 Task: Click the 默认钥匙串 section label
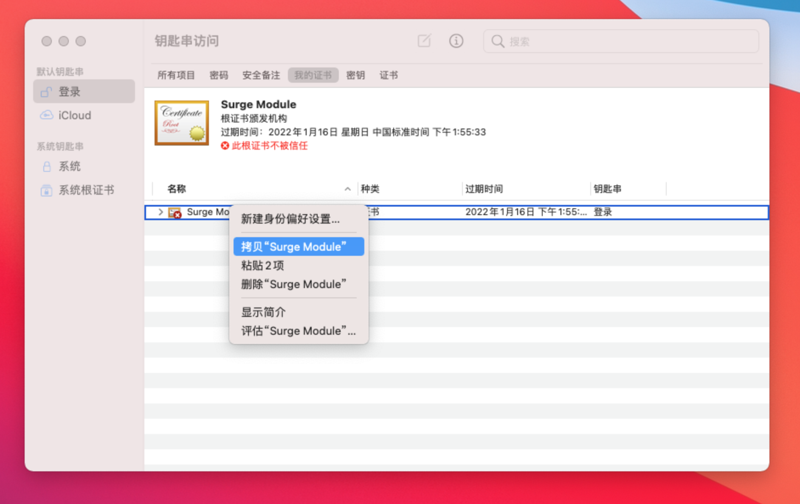click(60, 72)
